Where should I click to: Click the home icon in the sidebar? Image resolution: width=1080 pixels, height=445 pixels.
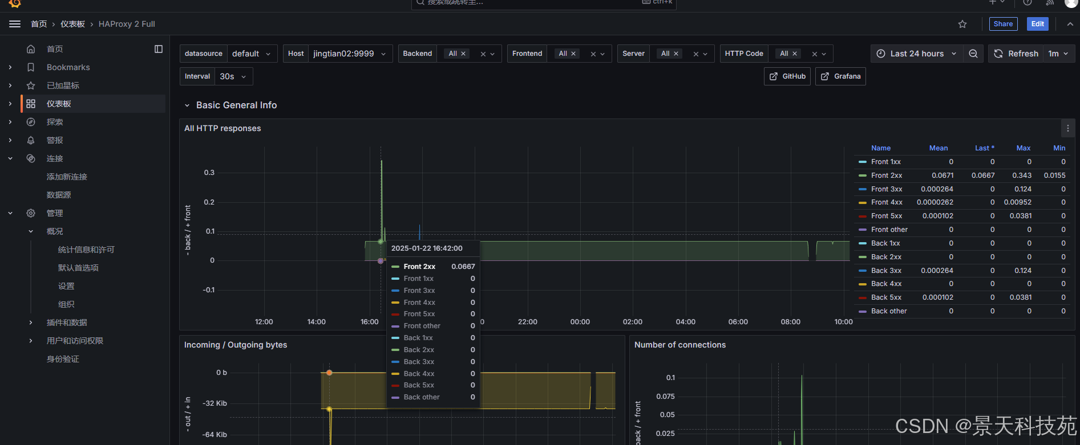pos(31,49)
